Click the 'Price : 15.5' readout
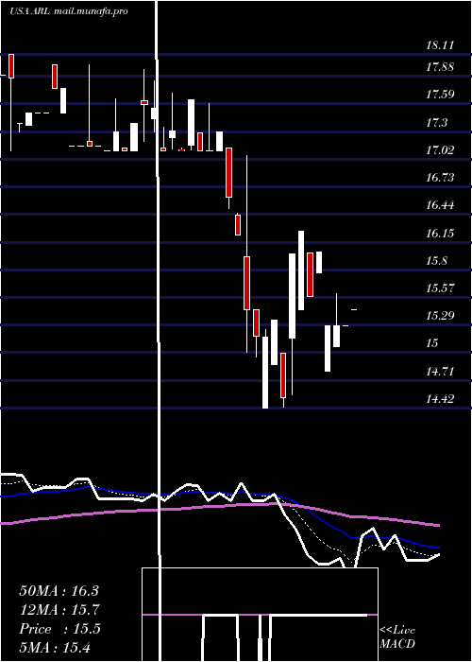472x662 pixels. [x=59, y=629]
